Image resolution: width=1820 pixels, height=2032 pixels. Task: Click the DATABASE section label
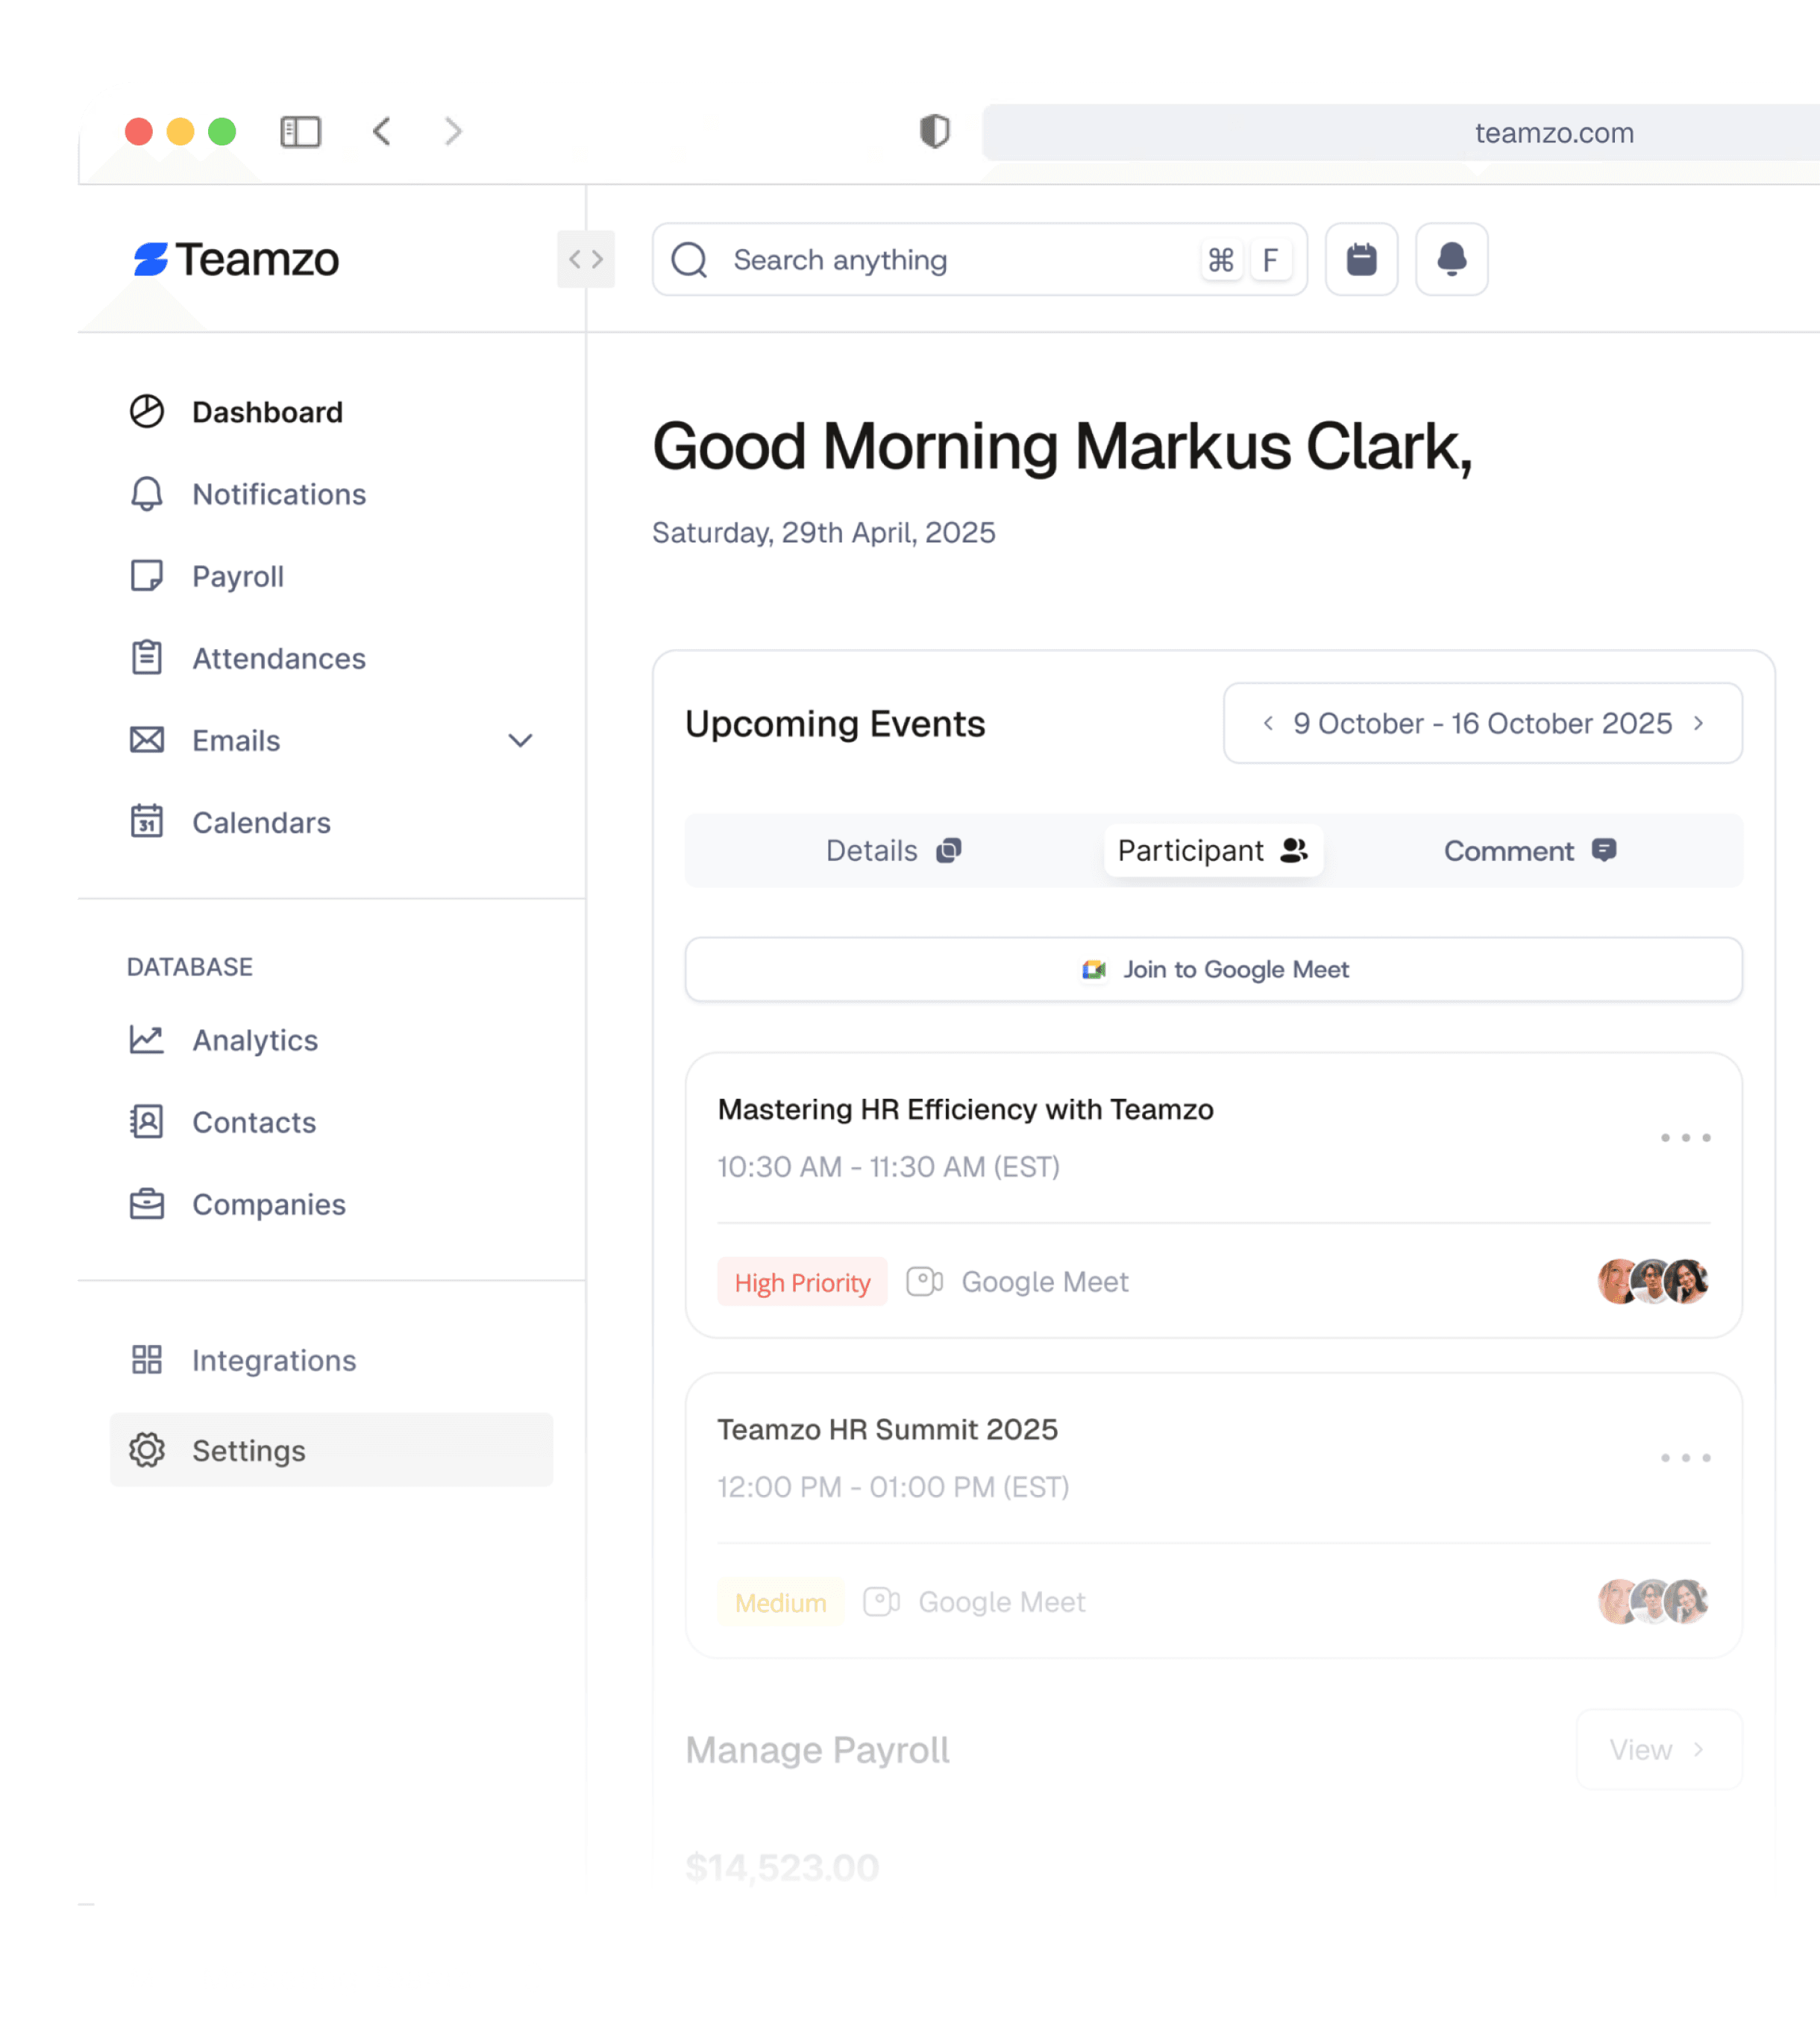pos(190,967)
